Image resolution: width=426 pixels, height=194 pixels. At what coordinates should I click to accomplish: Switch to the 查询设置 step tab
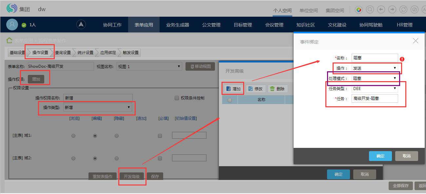coord(63,53)
